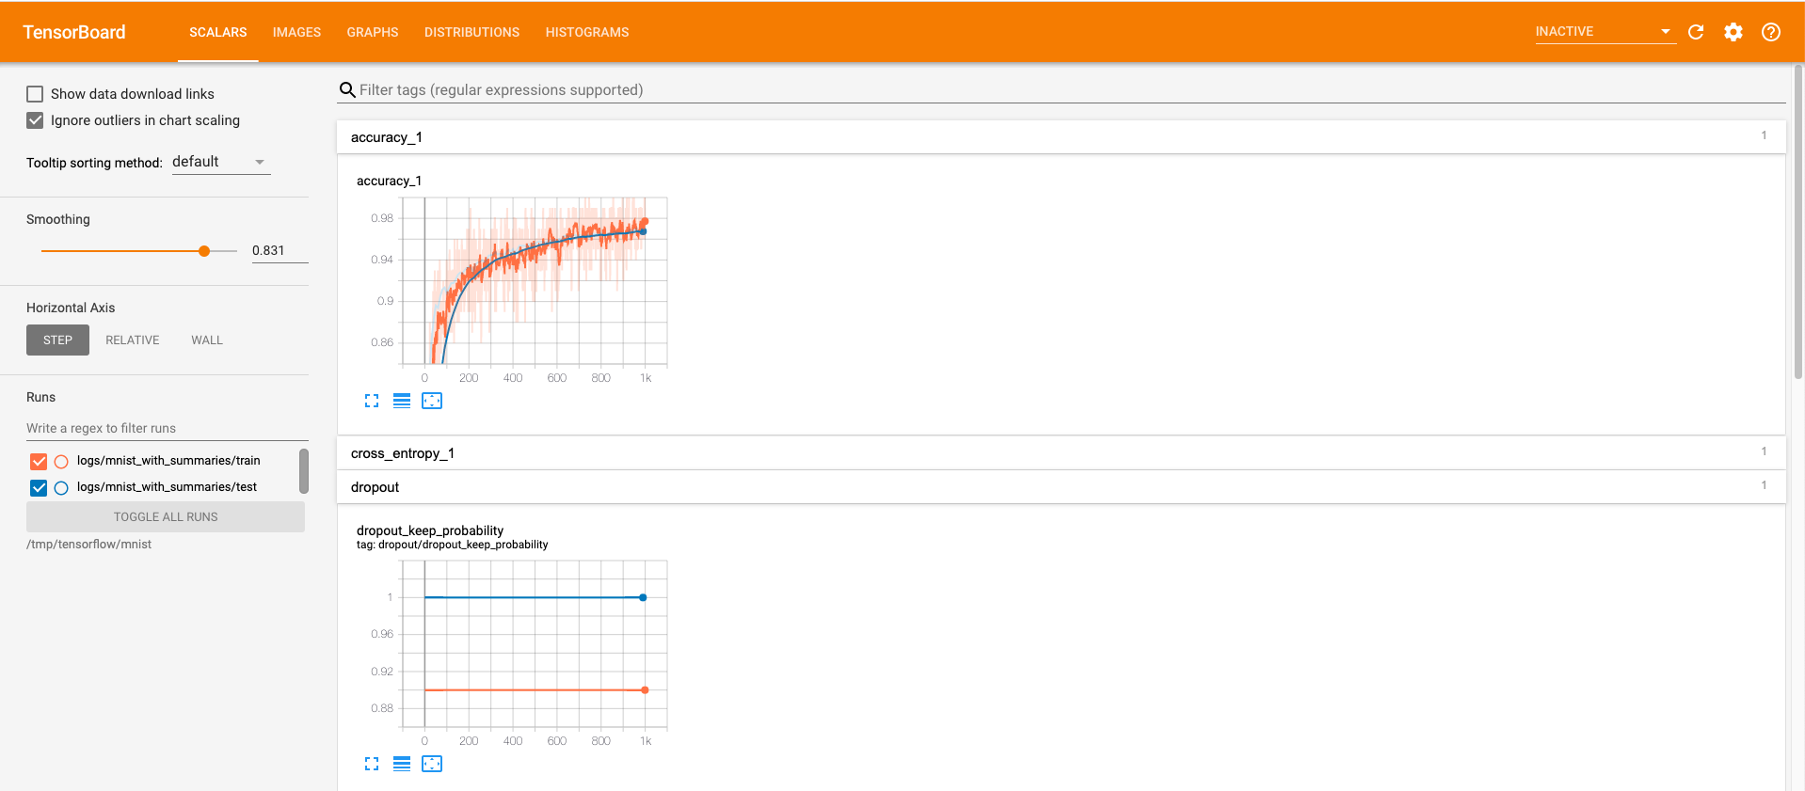
Task: Click the TensorBoard logo text
Action: (74, 32)
